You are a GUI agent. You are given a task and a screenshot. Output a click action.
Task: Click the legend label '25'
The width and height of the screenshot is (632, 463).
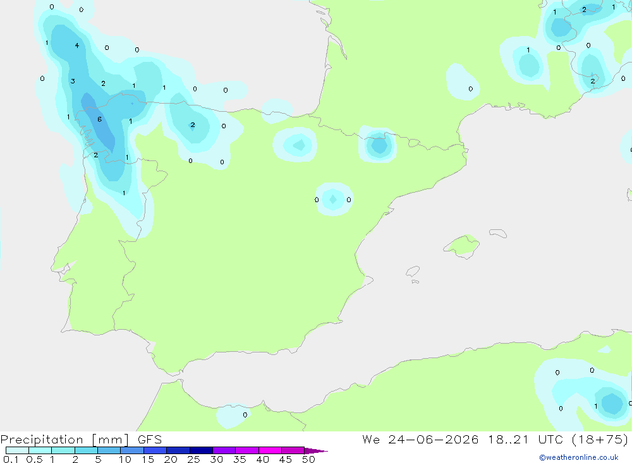[193, 459]
